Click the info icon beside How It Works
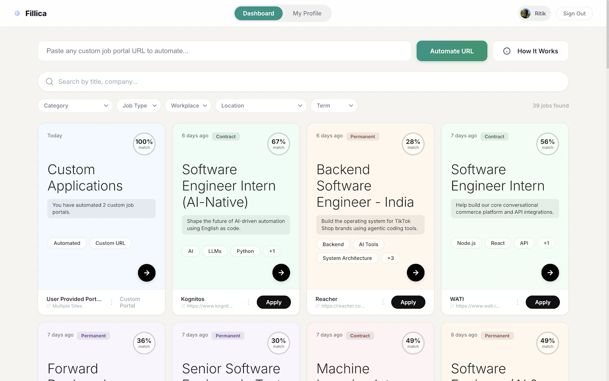Image resolution: width=609 pixels, height=381 pixels. (x=507, y=51)
